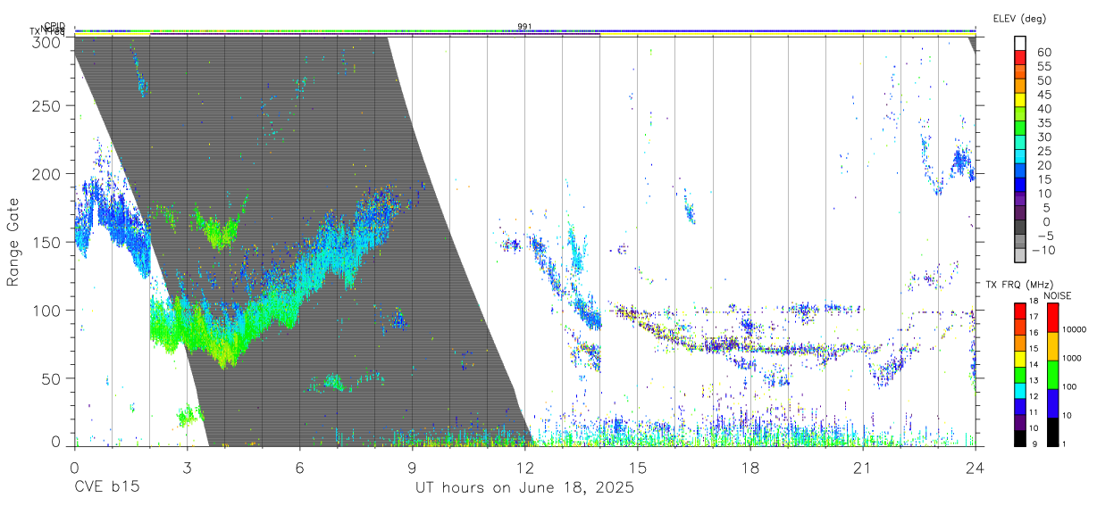1097x506 pixels.
Task: Click the yellow swatch in TX FRQ bar
Action: pyautogui.click(x=1020, y=358)
